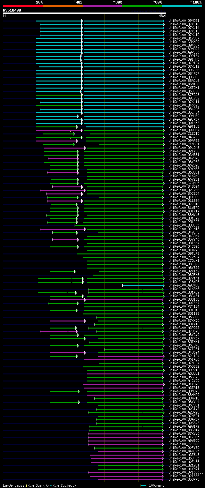The image size is (205, 488).
Task: Select label UniRef100_A4CV05
Action: pos(184,381)
